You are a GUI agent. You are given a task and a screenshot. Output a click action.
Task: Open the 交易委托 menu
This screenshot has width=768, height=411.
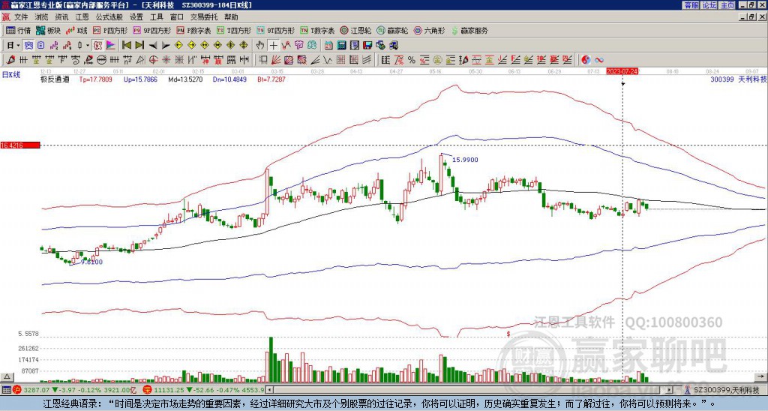coord(204,17)
